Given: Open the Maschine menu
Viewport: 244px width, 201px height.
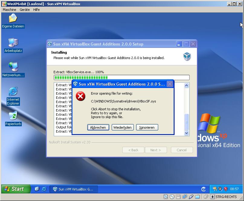Looking at the screenshot, I should coord(9,10).
